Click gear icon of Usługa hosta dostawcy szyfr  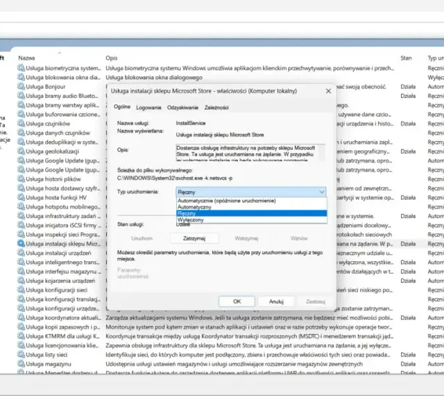coord(21,188)
